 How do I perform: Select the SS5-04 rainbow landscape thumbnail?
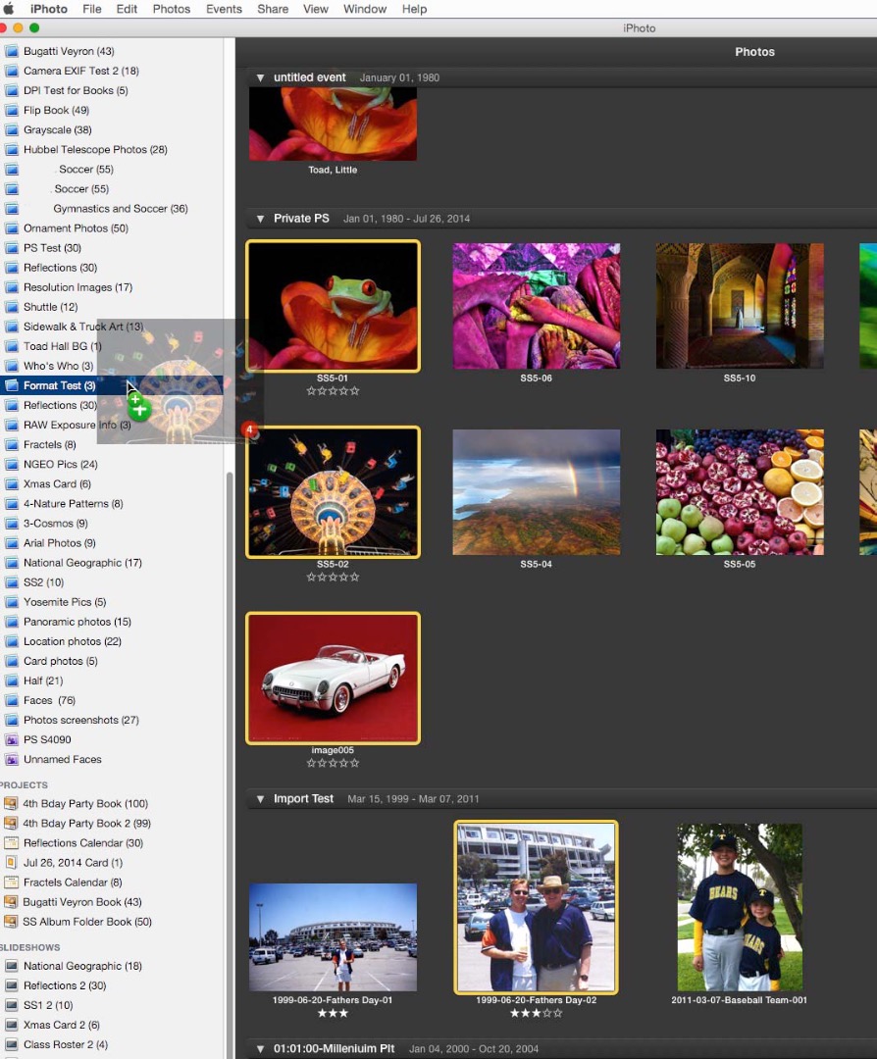(537, 492)
